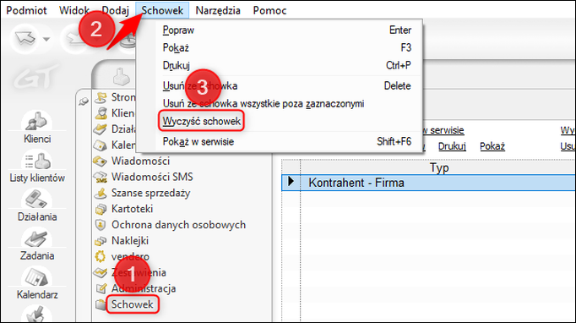Select Wiadomości in module list

[x=141, y=161]
